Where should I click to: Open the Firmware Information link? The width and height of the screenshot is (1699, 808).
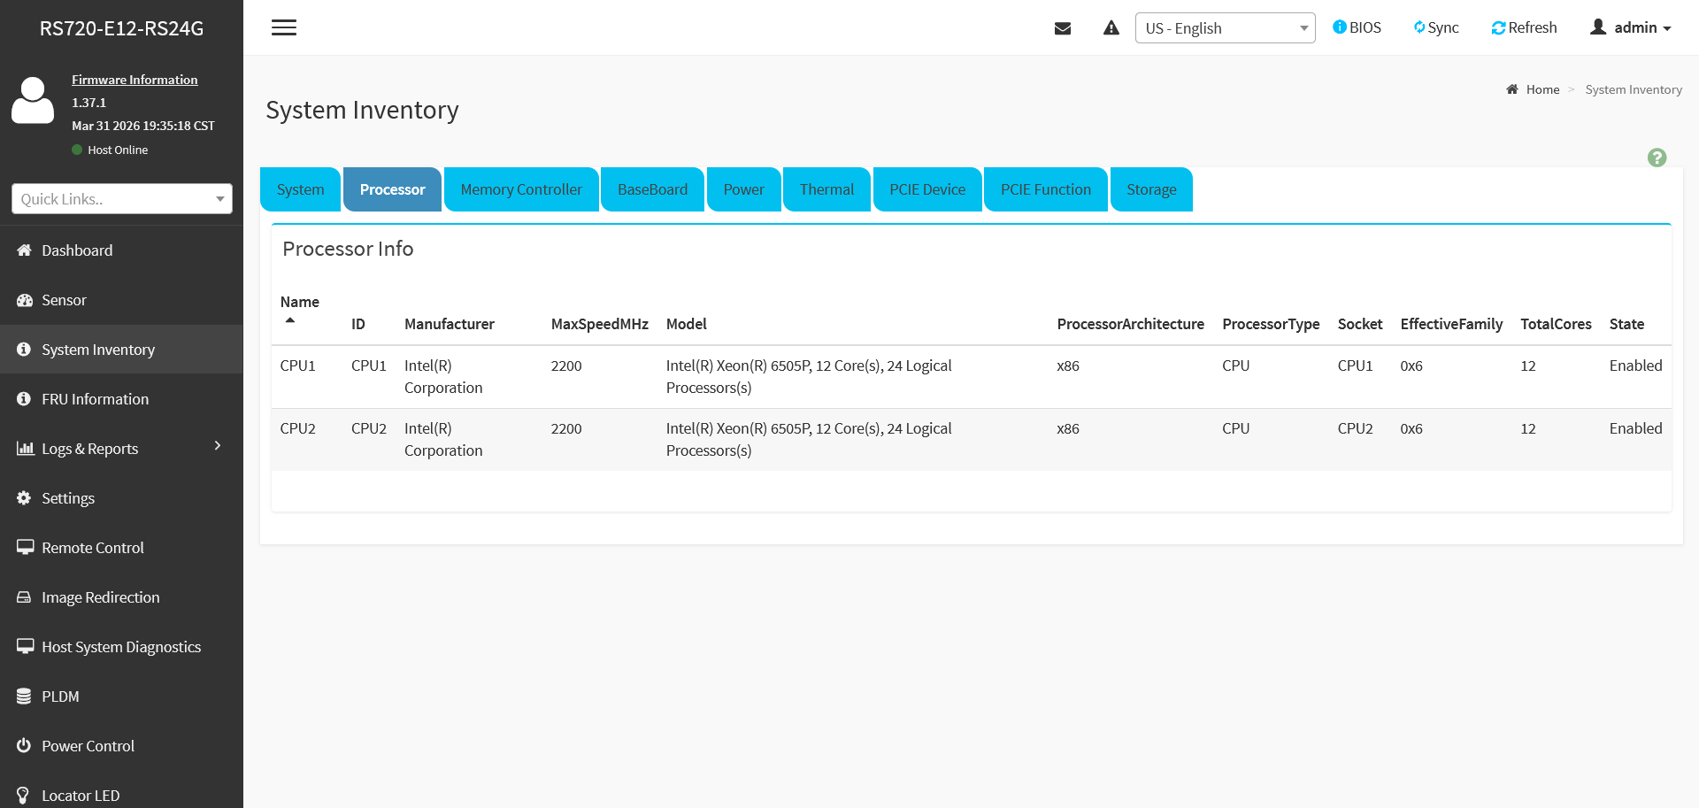(135, 80)
